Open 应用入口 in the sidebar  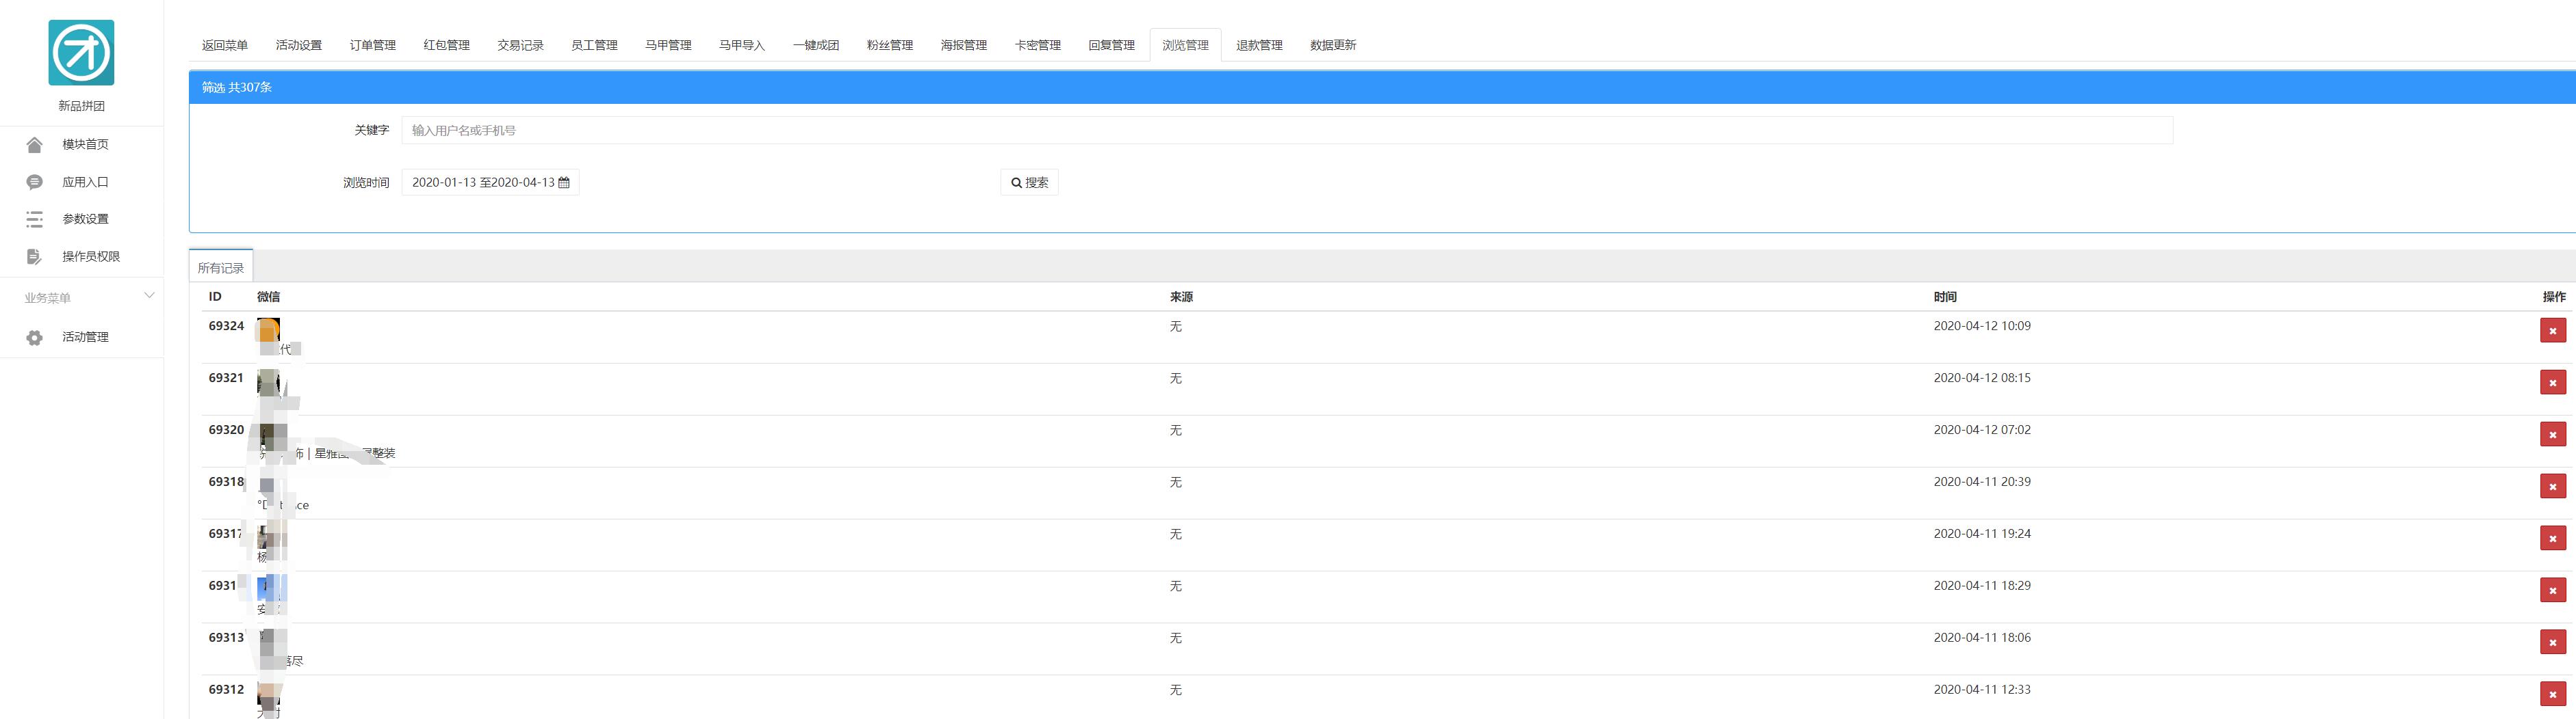click(85, 182)
